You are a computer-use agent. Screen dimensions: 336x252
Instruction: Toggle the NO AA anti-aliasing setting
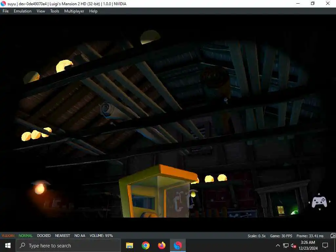(x=80, y=236)
